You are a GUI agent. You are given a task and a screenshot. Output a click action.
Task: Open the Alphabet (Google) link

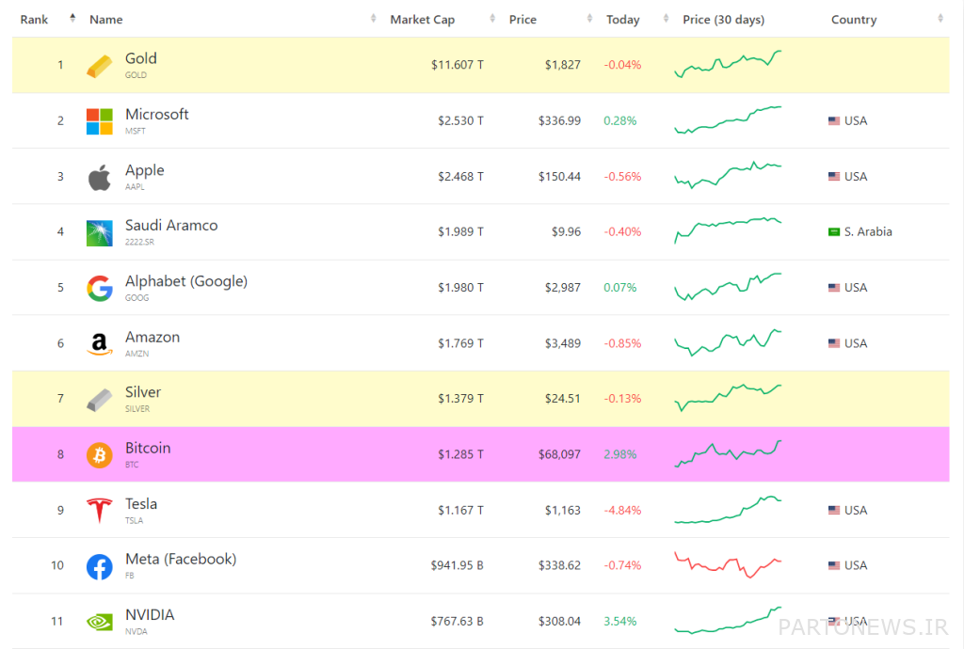tap(186, 281)
